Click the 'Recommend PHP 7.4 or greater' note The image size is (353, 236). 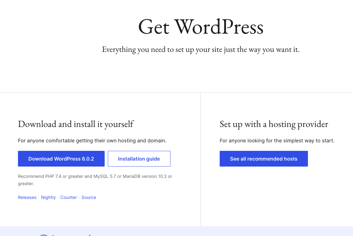(95, 180)
